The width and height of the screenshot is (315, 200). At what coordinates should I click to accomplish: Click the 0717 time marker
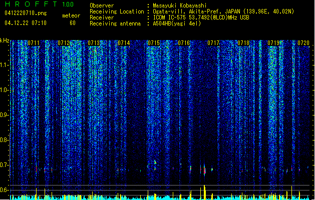point(213,43)
